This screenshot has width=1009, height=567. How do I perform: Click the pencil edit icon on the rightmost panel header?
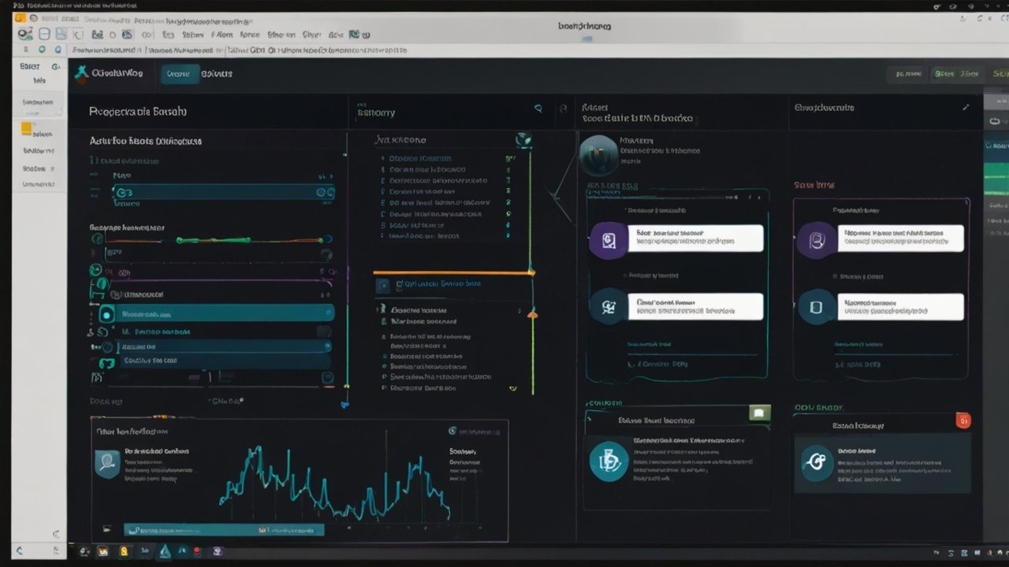[x=966, y=107]
